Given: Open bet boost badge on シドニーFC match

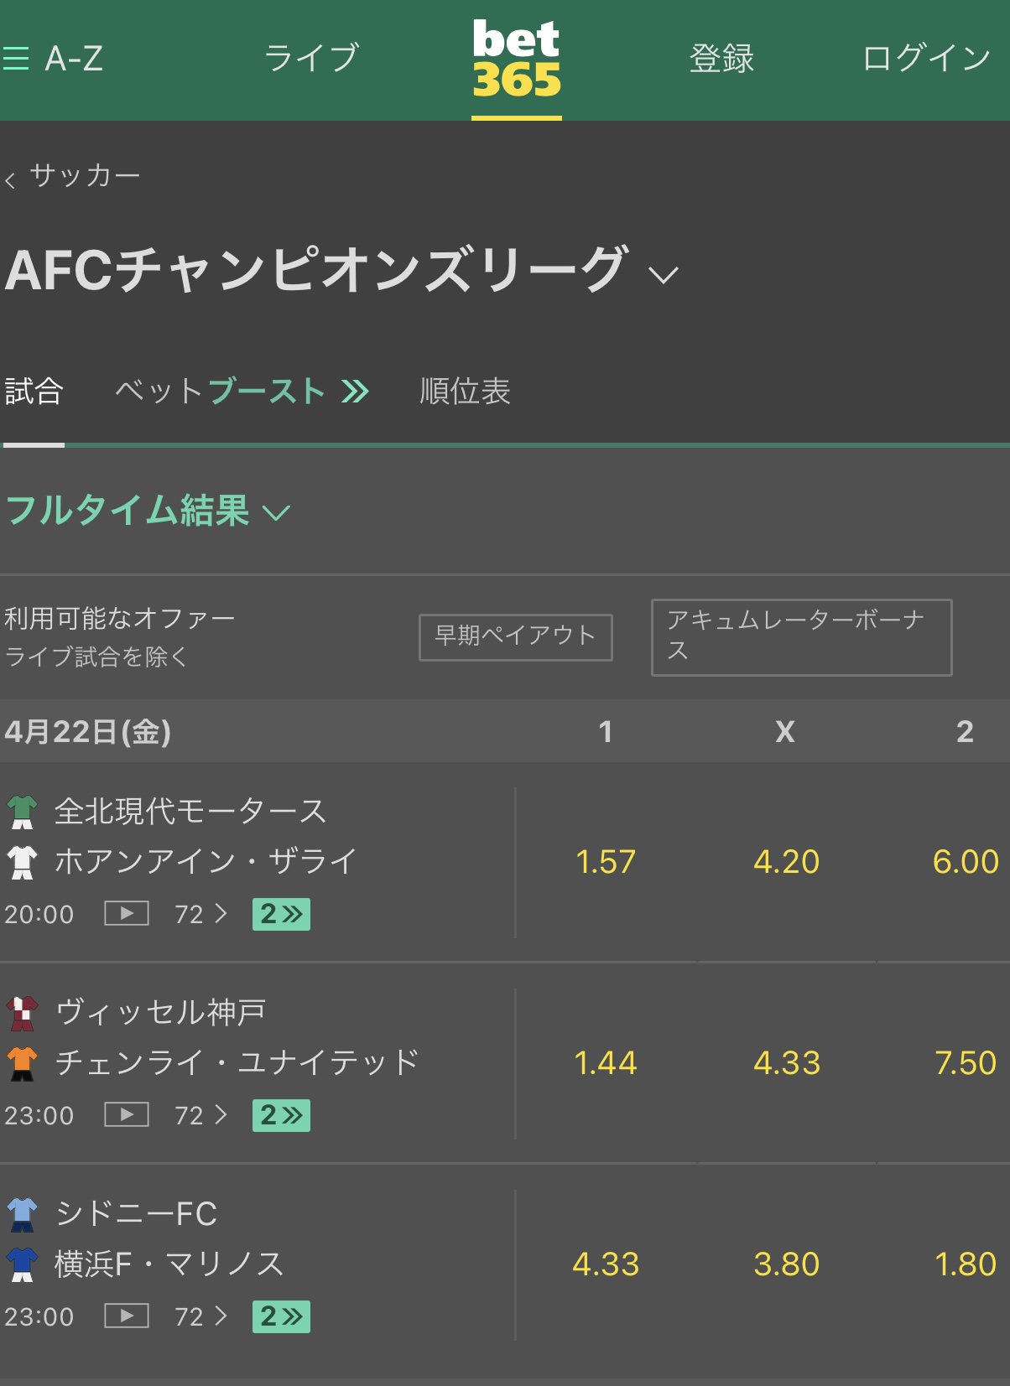Looking at the screenshot, I should click(281, 1316).
